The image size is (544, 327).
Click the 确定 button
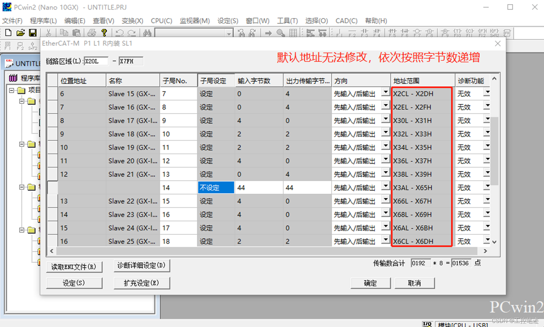(x=370, y=283)
